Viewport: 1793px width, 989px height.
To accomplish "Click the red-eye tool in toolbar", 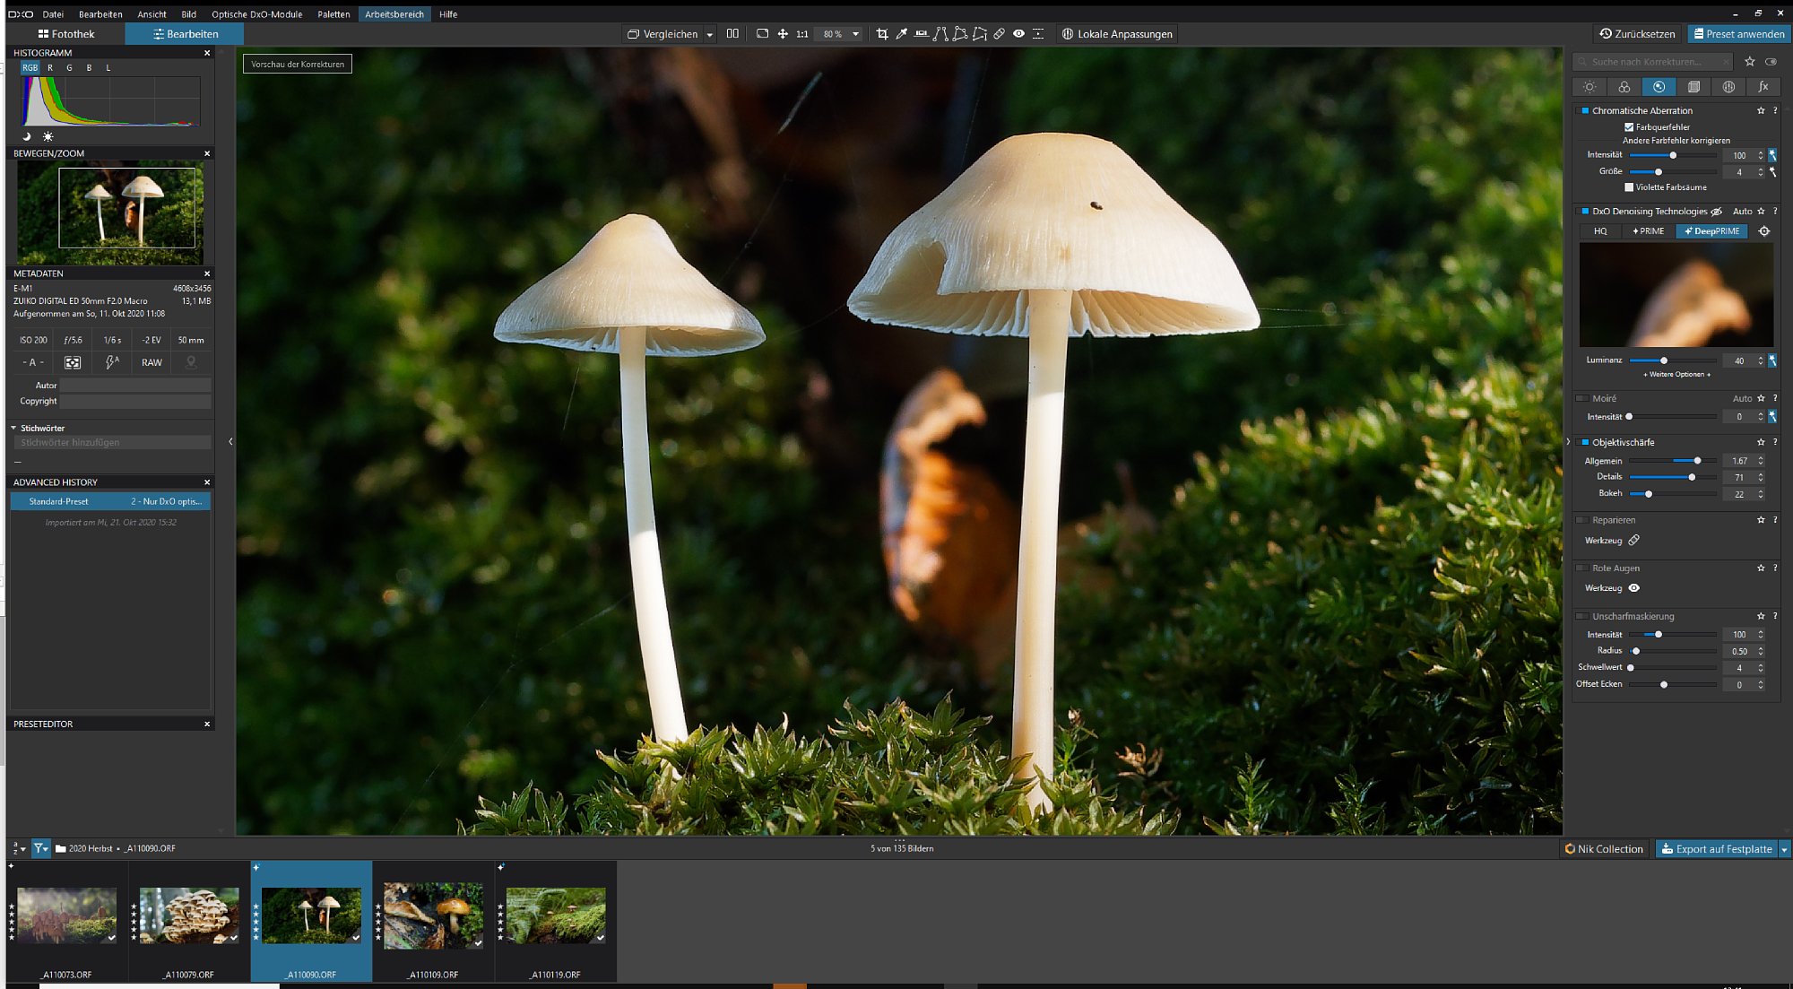I will (1019, 34).
